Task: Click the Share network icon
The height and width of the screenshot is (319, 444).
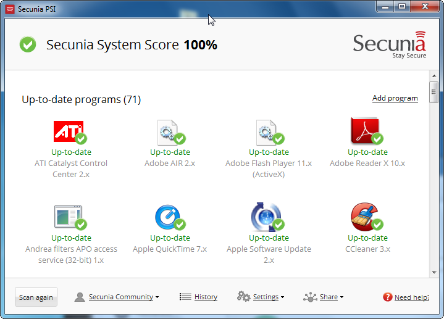Action: click(x=310, y=297)
